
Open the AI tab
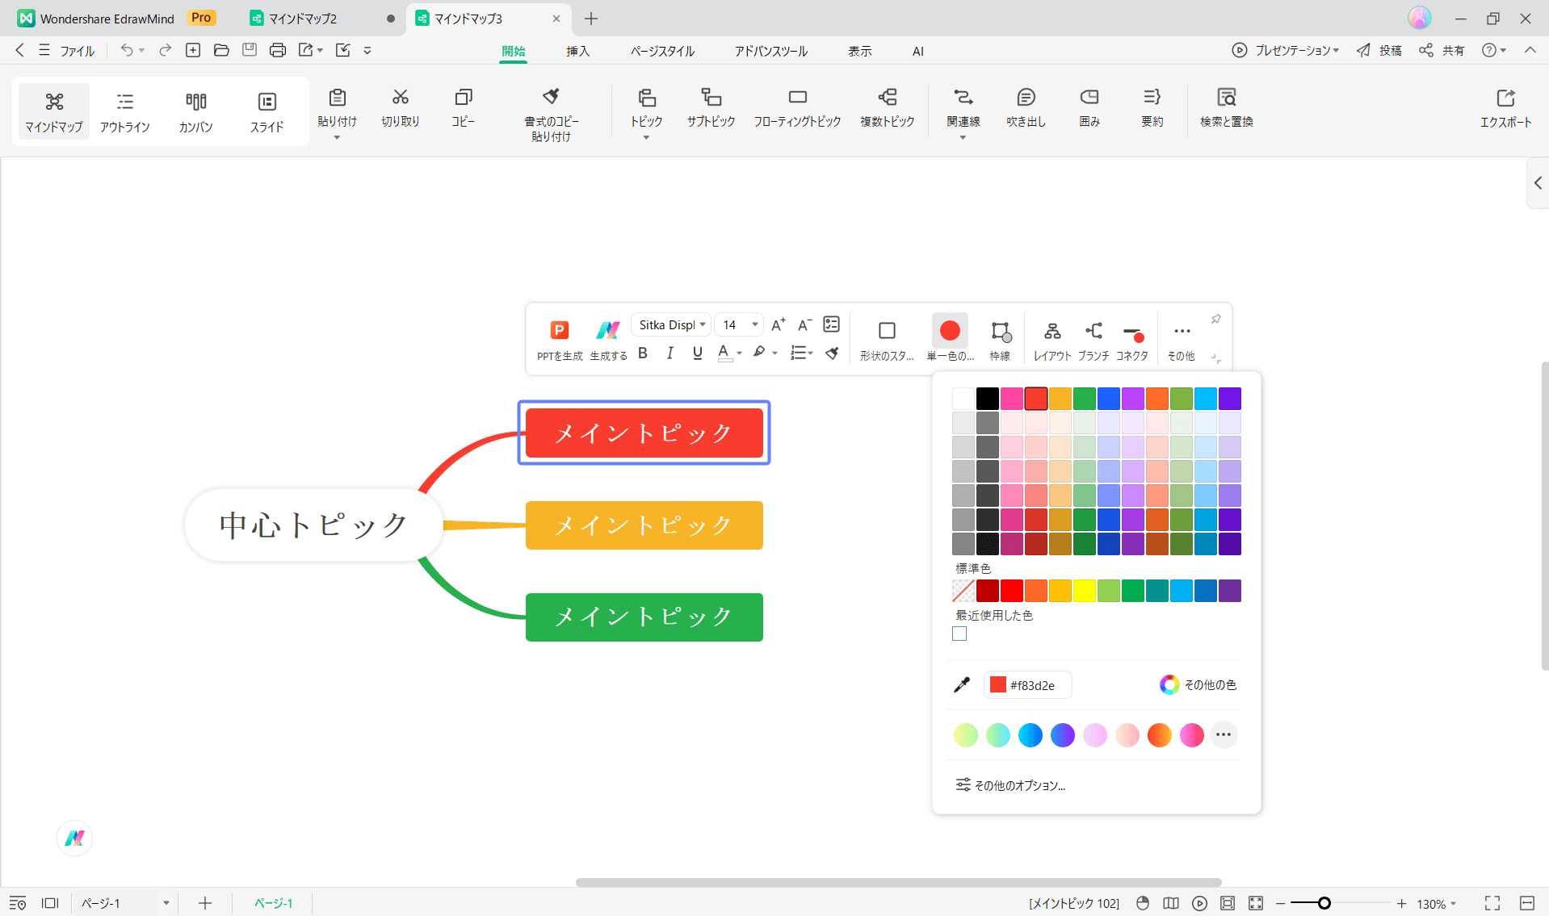[917, 51]
